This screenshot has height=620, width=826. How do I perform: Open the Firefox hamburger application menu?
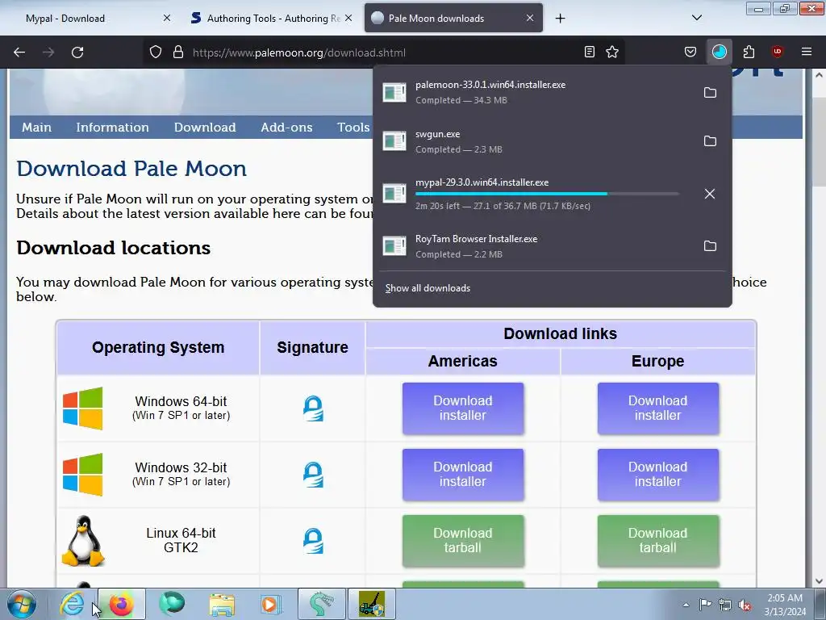(x=807, y=52)
